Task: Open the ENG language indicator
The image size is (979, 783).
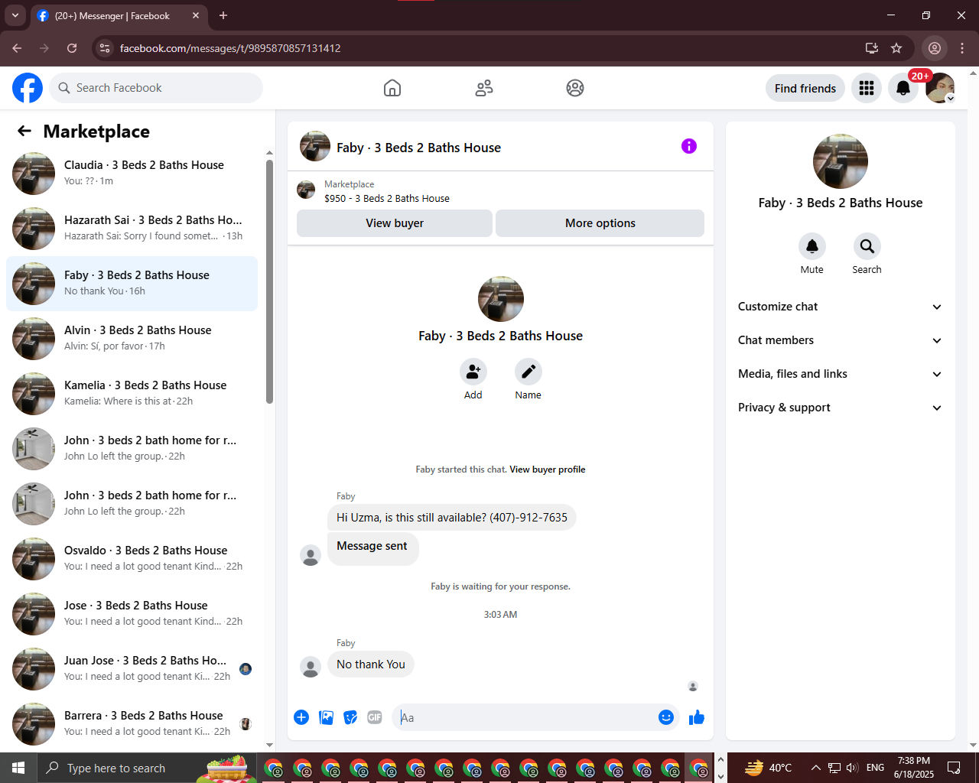Action: pos(876,768)
